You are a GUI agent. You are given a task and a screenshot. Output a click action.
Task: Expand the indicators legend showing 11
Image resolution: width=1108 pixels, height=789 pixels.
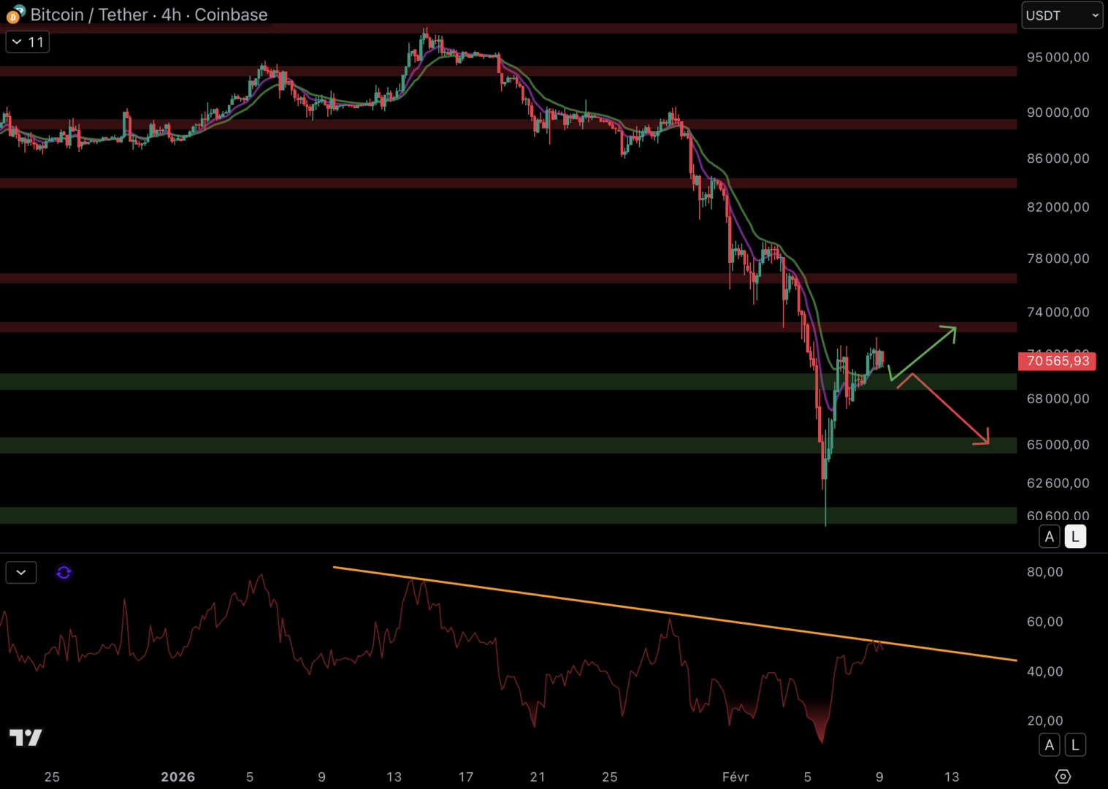pos(28,42)
